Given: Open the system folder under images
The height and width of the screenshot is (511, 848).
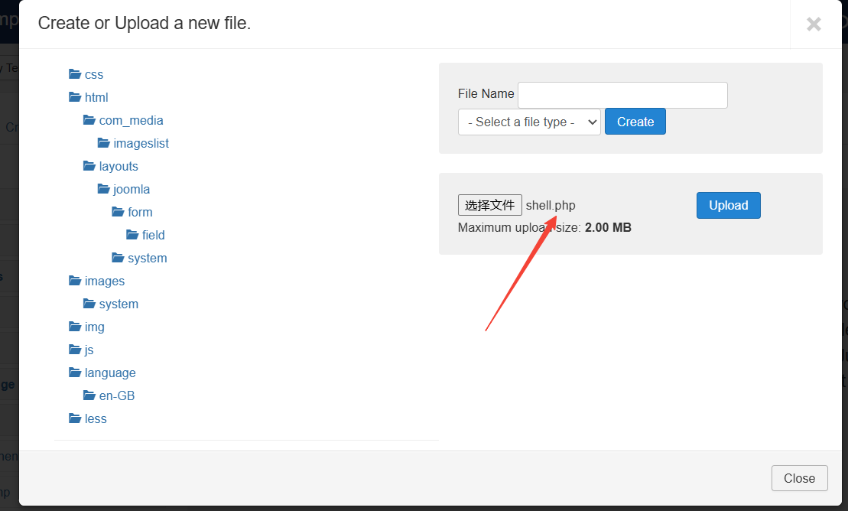Looking at the screenshot, I should pos(119,304).
